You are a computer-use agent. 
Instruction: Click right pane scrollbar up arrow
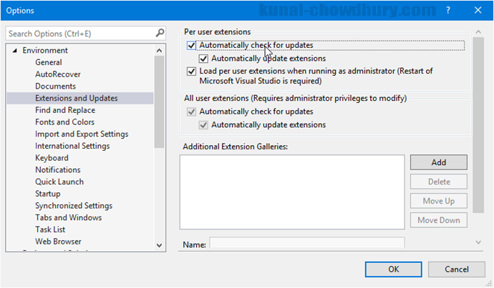478,31
